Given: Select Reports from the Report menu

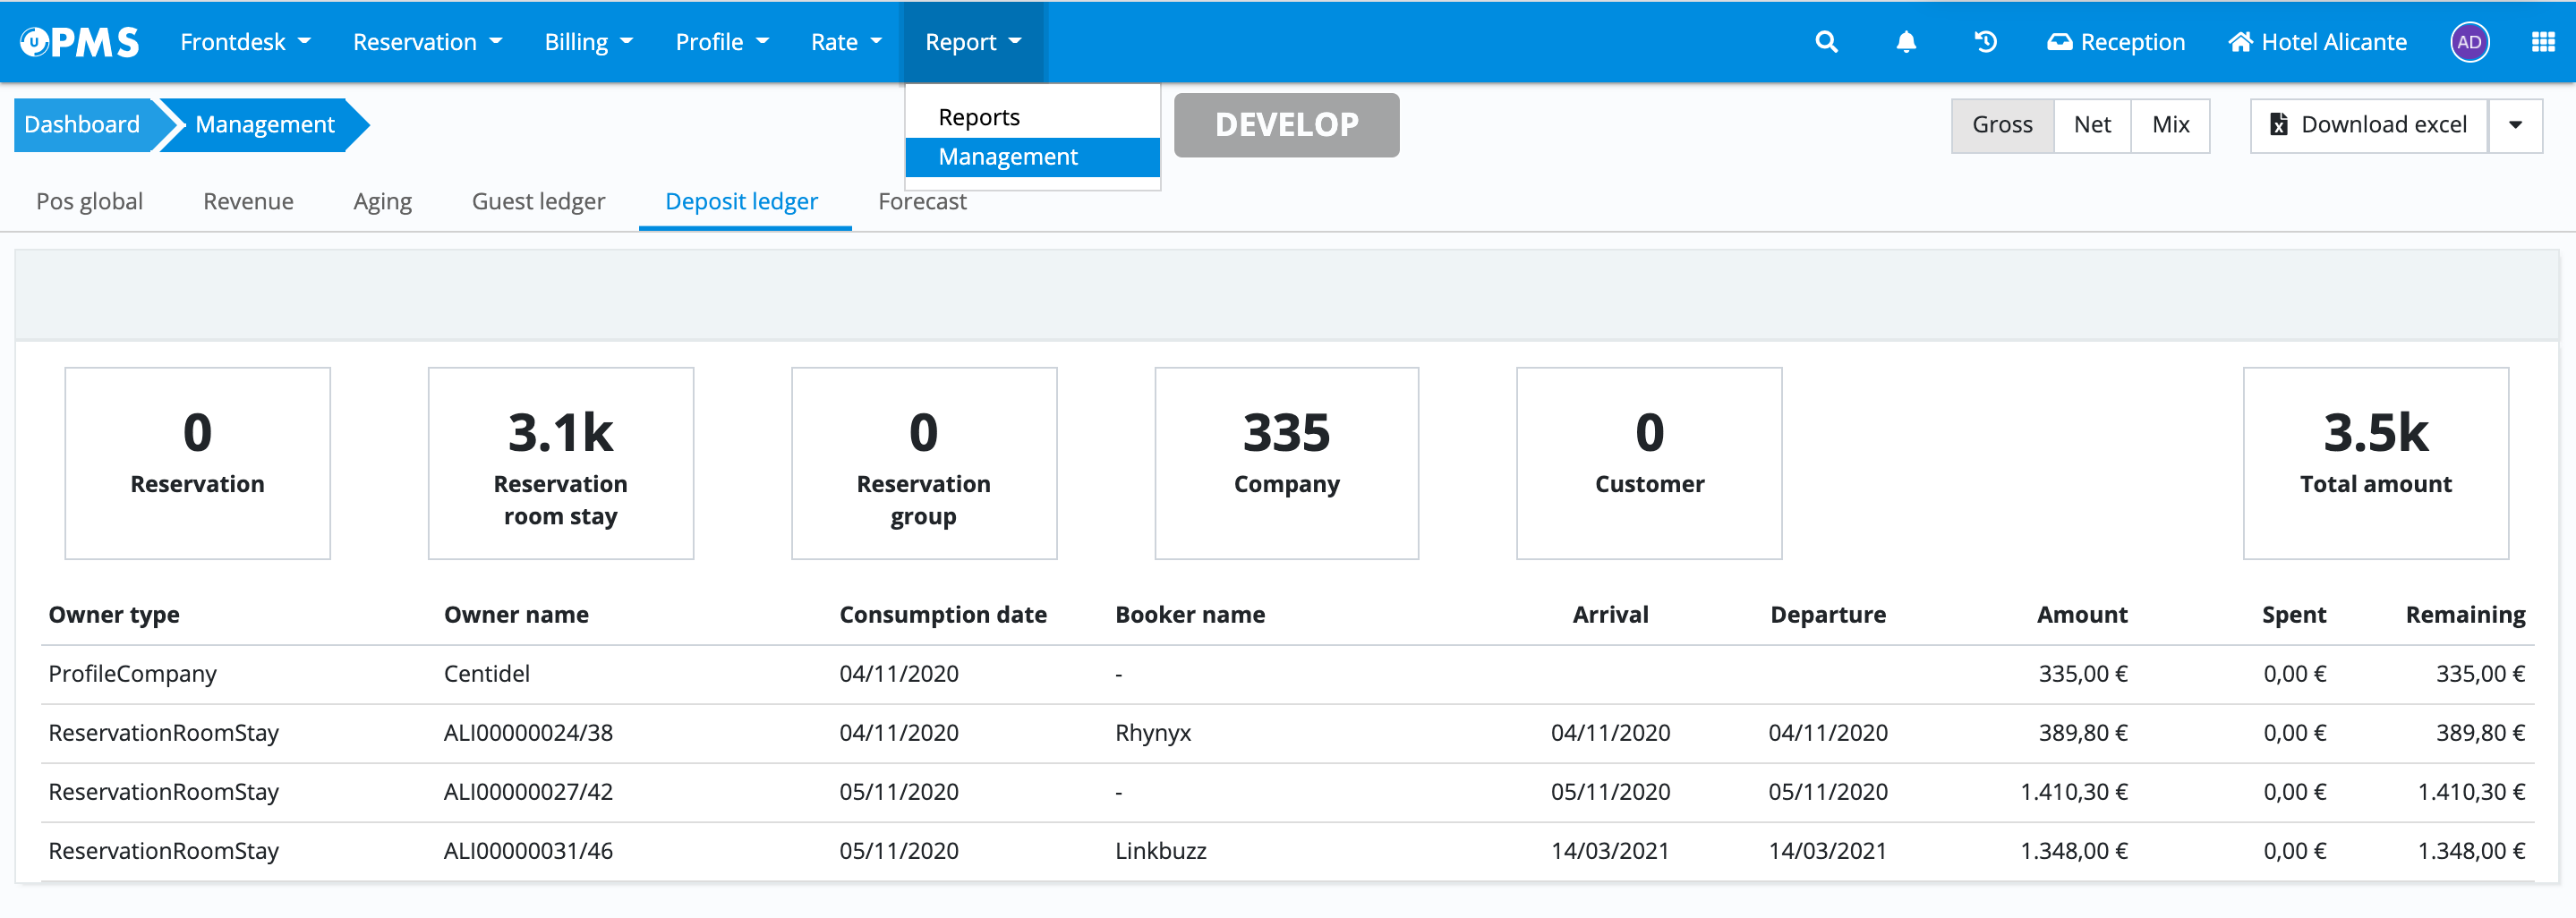Looking at the screenshot, I should (x=979, y=117).
